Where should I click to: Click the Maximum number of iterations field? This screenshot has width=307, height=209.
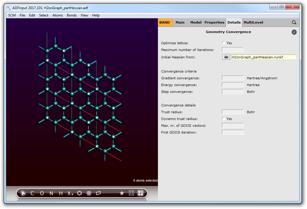coord(232,50)
